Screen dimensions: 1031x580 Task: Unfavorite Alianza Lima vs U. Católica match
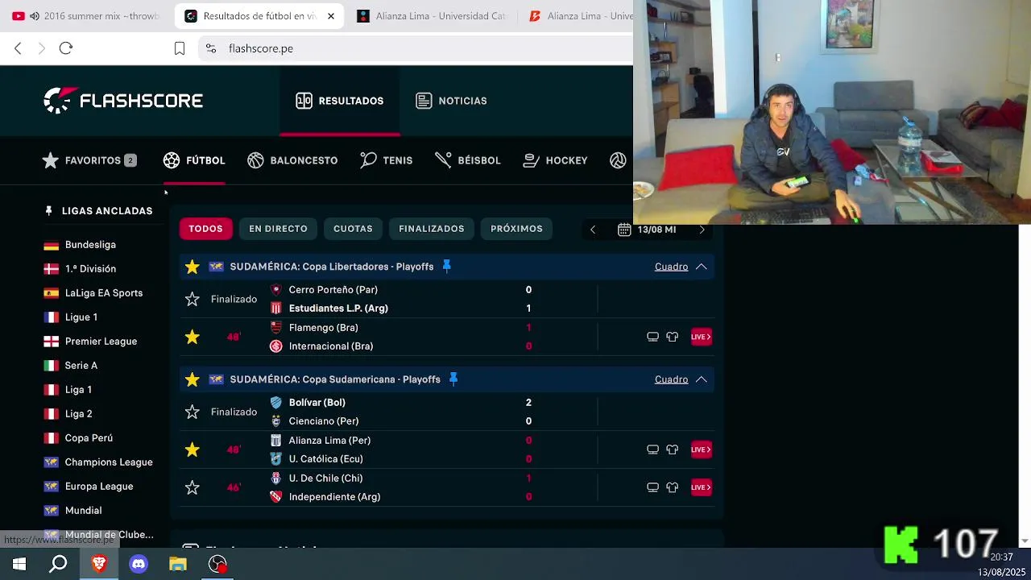[x=192, y=449]
